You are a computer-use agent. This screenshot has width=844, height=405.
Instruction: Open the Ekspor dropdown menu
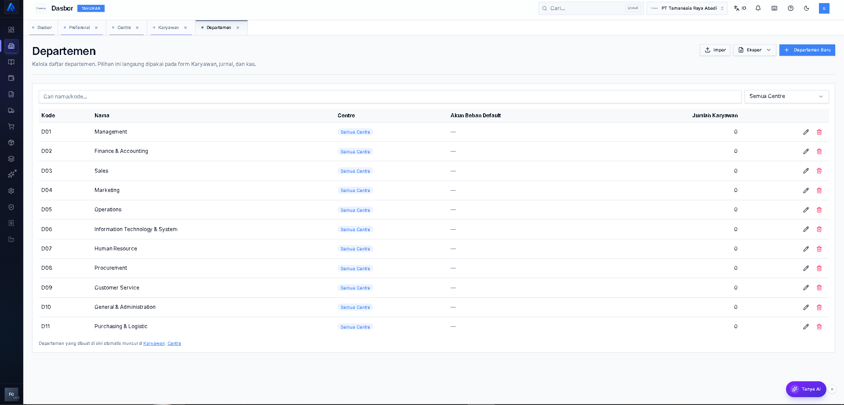point(754,50)
